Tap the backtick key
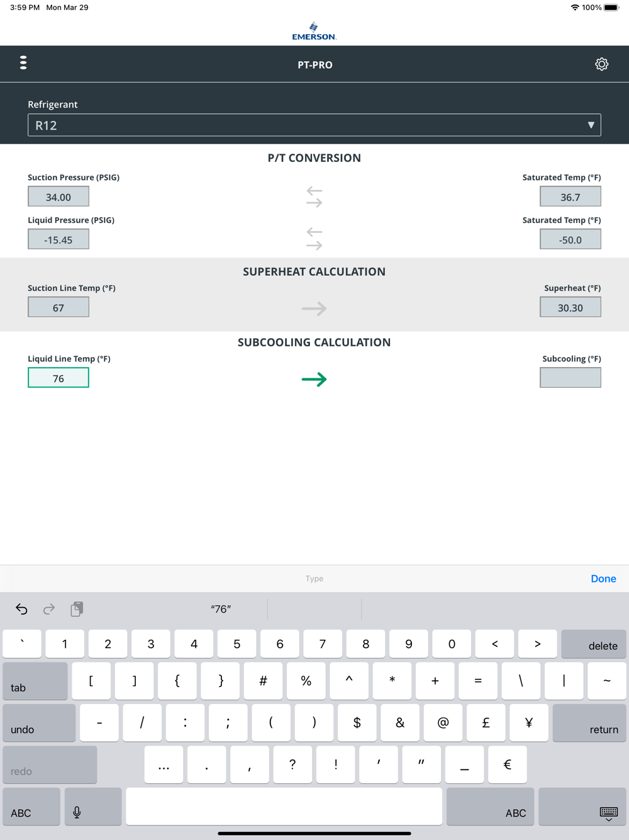 22,644
